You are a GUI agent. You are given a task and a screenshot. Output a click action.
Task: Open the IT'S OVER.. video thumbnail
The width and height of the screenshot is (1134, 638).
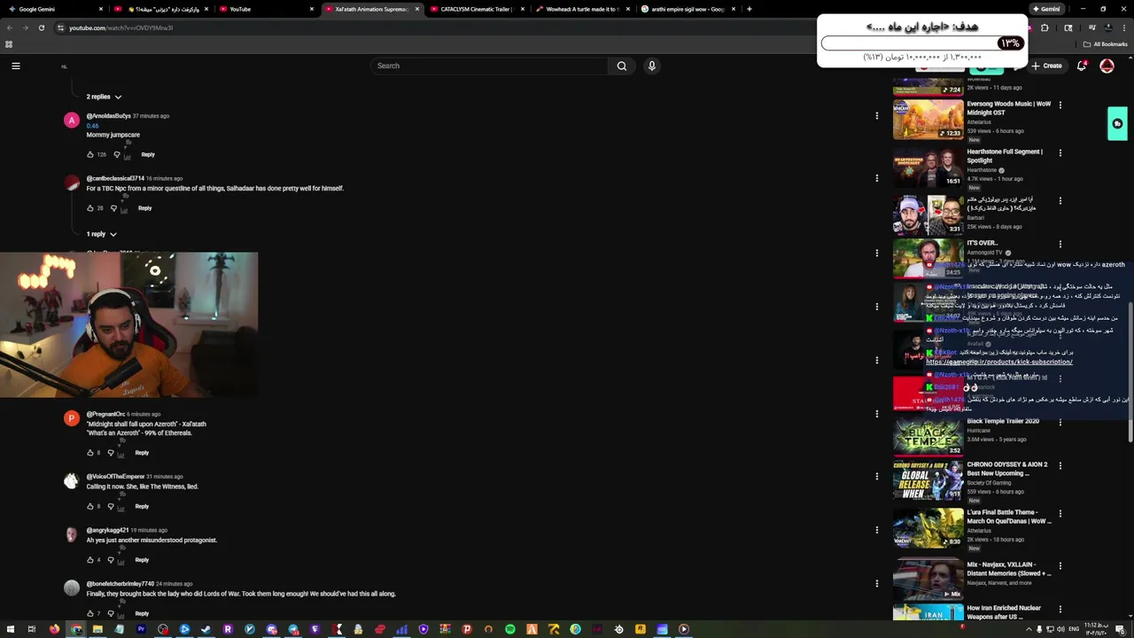pos(928,258)
